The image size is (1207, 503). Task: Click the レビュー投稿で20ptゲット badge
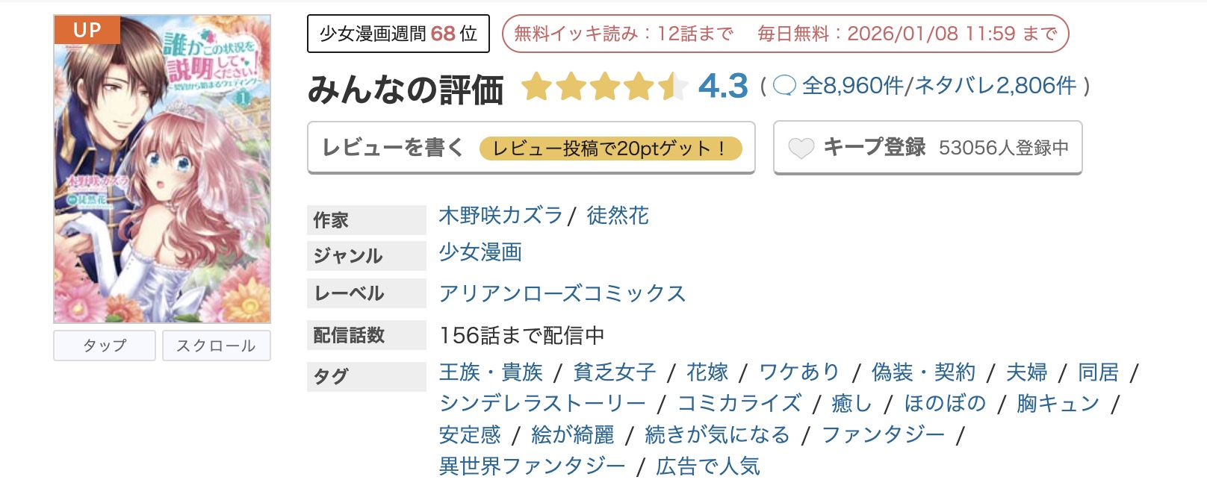pyautogui.click(x=612, y=148)
